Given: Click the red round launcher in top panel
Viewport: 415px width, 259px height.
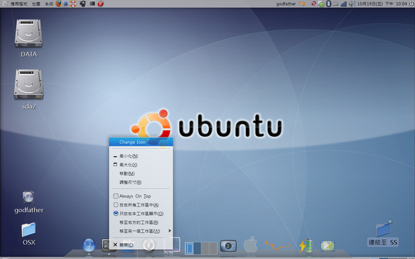Looking at the screenshot, I should coord(101,4).
